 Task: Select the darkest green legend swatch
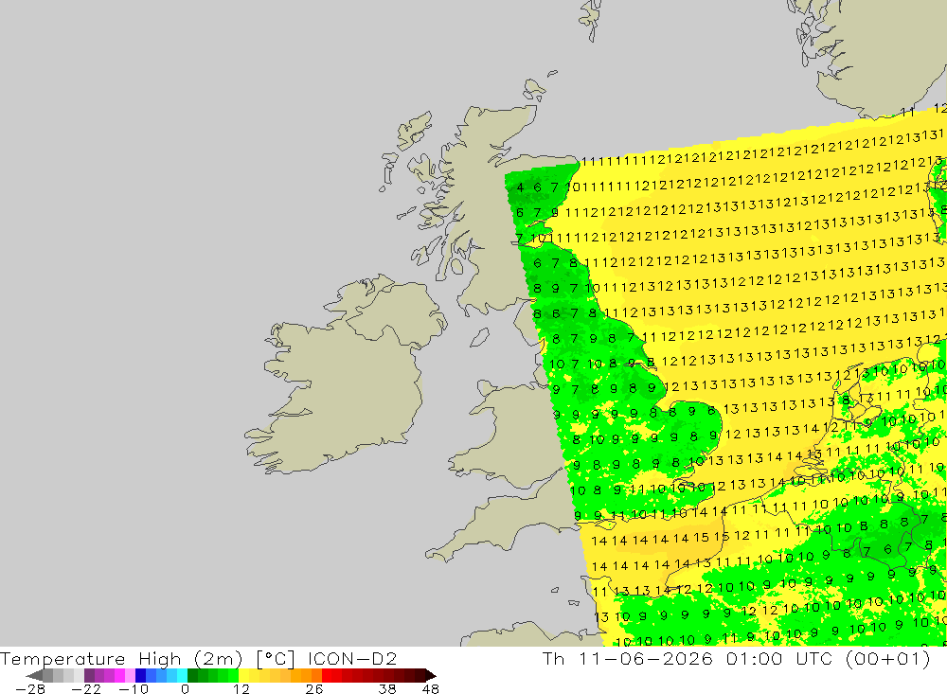tap(192, 675)
